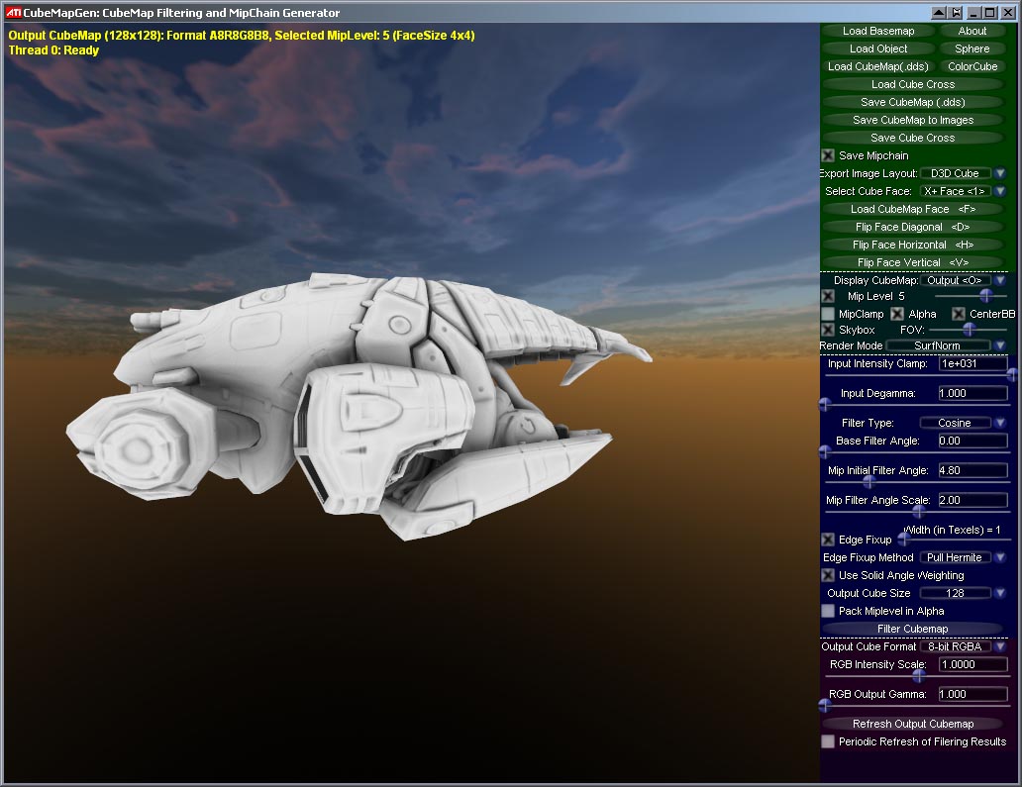Click the spaceship model in the viewport
The image size is (1022, 787).
point(358,407)
